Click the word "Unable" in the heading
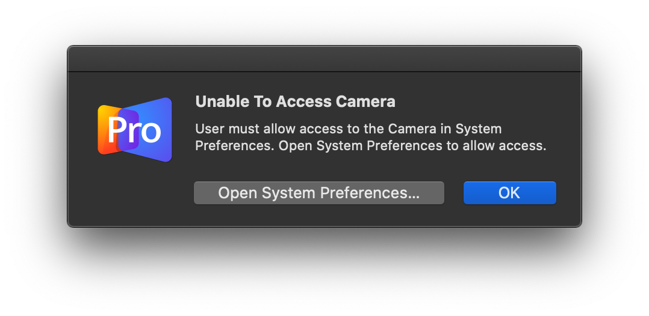Viewport: 649px width, 316px height. [220, 102]
